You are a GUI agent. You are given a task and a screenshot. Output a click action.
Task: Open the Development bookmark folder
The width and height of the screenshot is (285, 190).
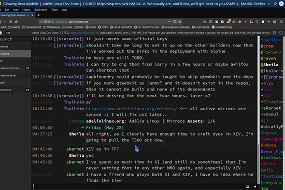tap(32, 27)
